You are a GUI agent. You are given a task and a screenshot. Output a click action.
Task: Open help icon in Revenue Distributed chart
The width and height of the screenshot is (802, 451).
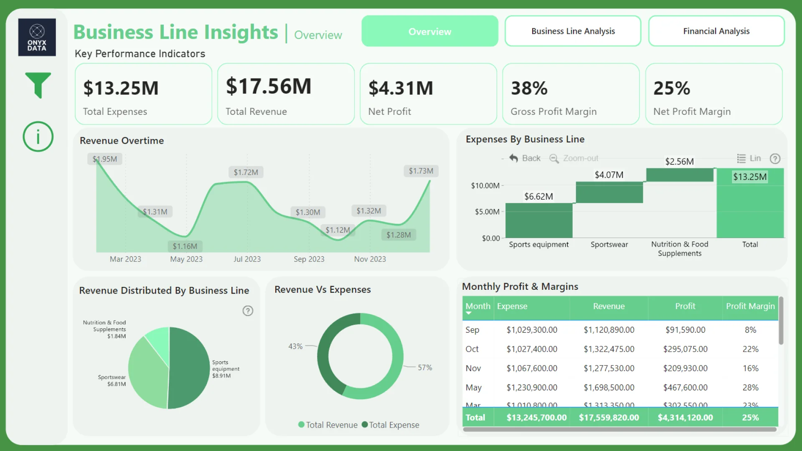pos(248,311)
